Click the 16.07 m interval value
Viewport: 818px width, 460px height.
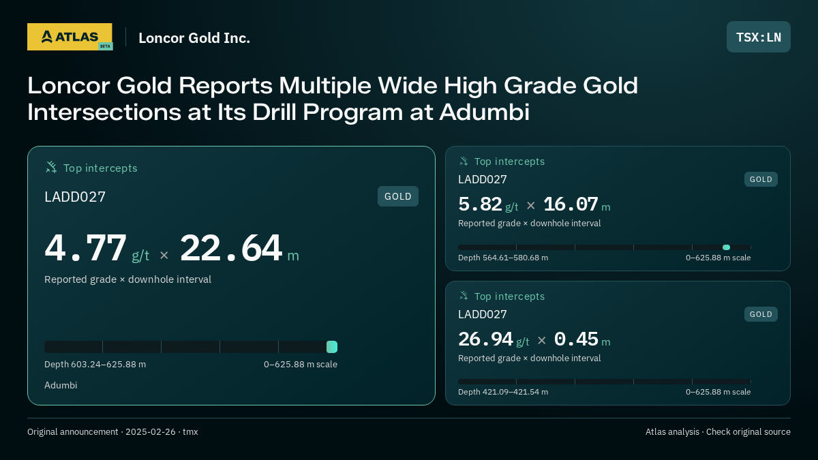pyautogui.click(x=577, y=204)
